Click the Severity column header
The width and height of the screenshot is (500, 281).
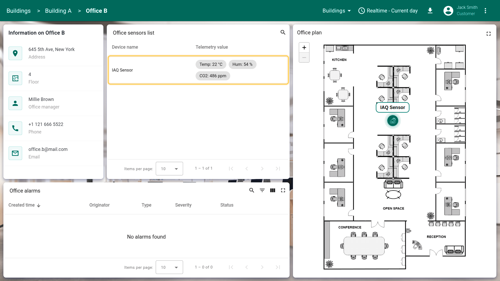click(x=183, y=205)
